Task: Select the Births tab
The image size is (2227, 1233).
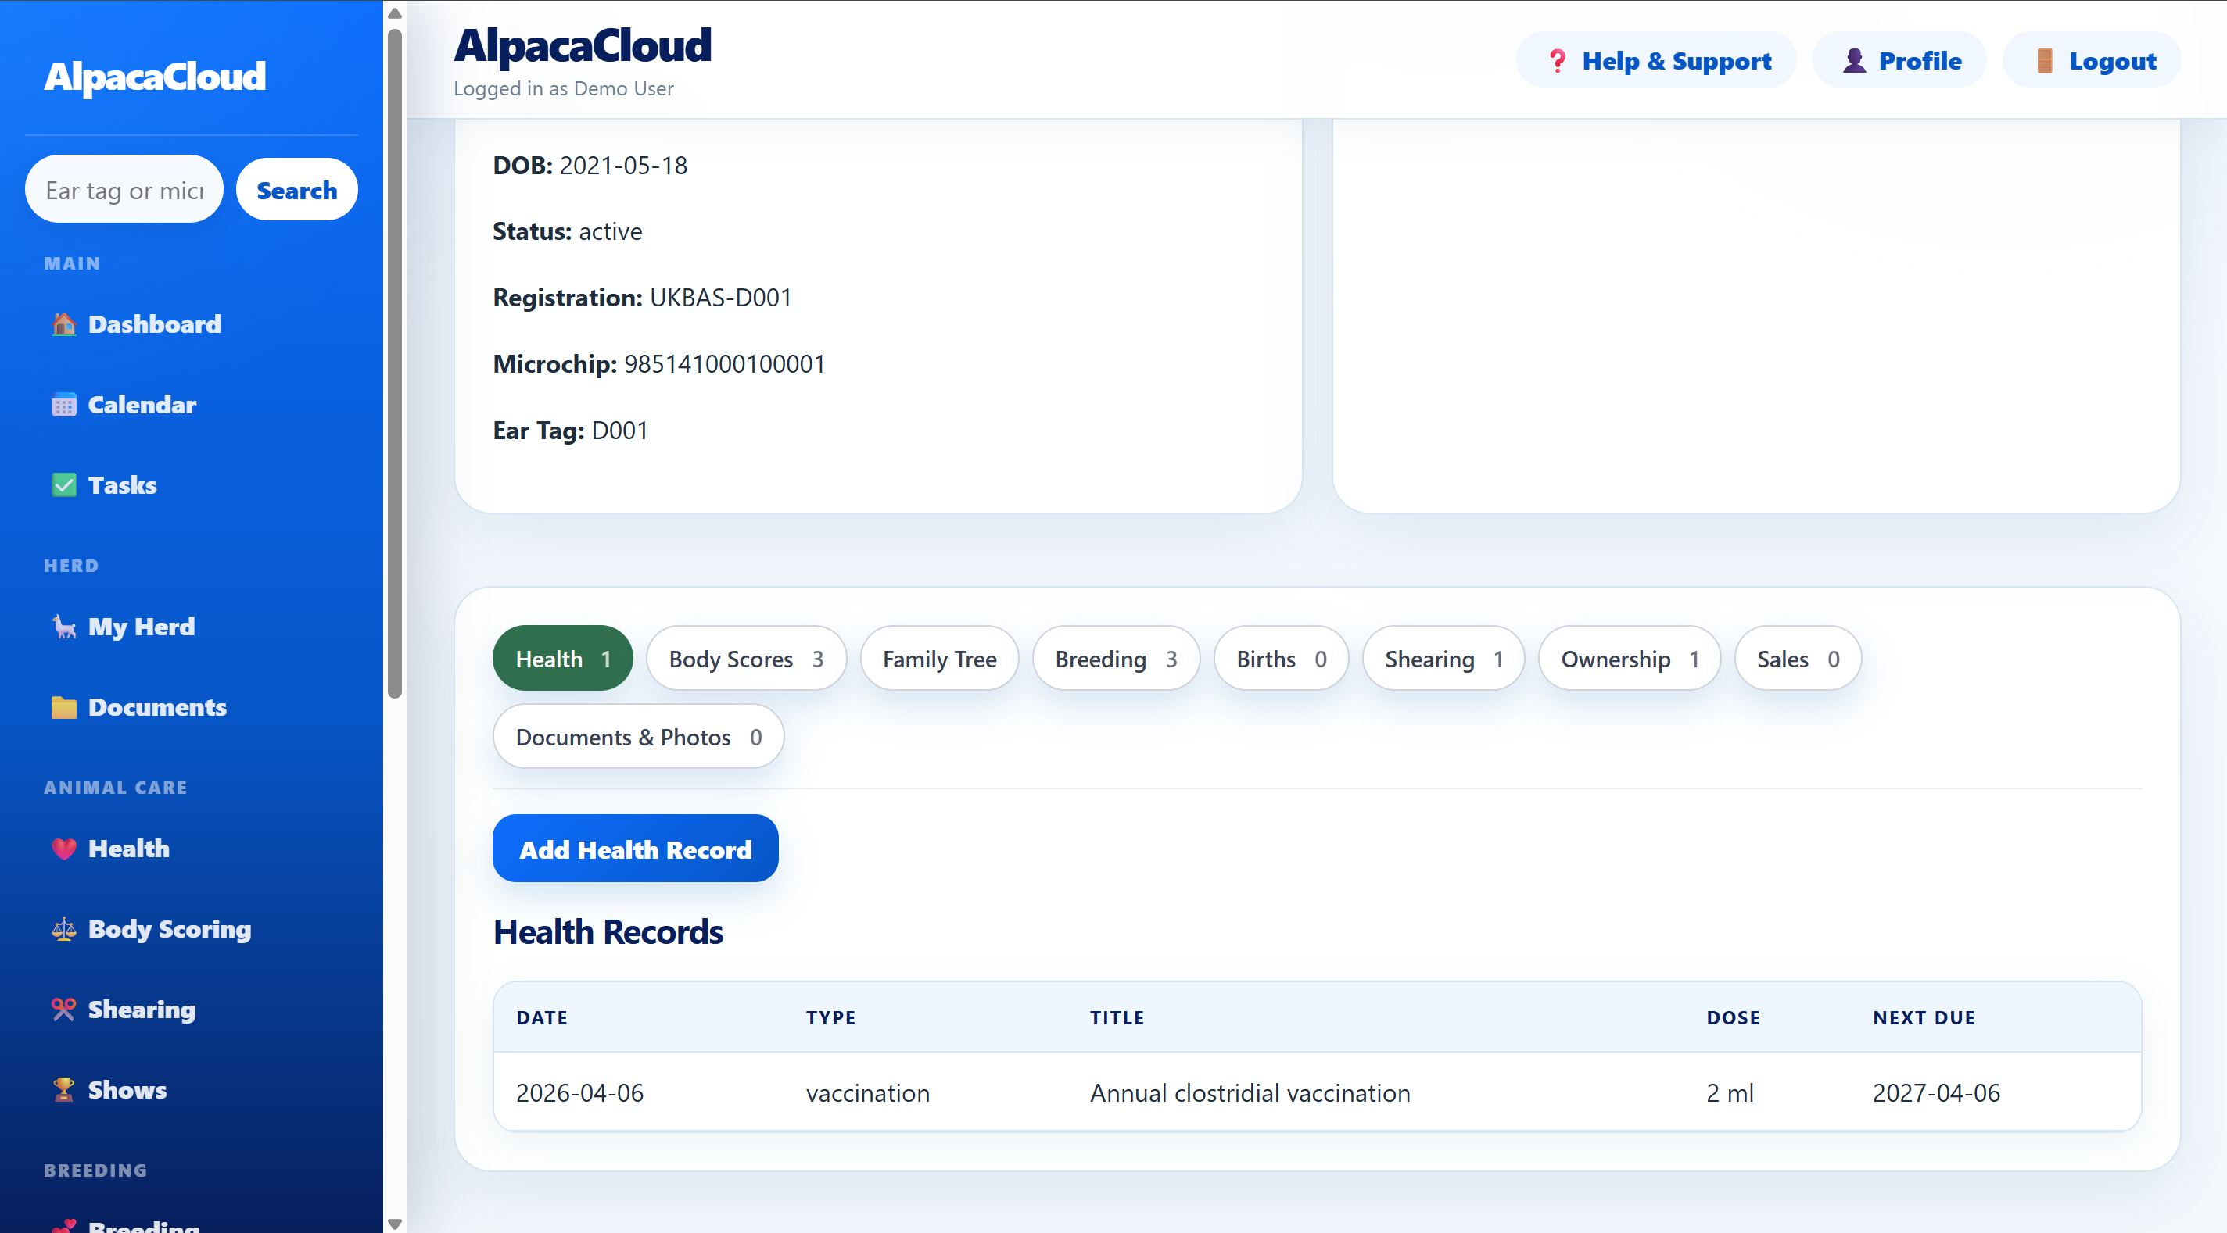Action: pyautogui.click(x=1280, y=659)
